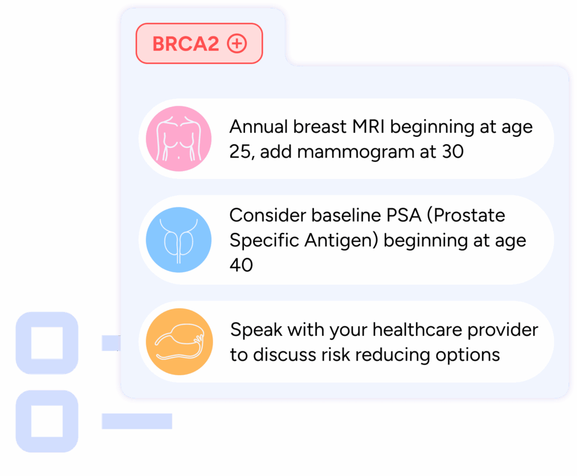
Task: Open the baseline PSA recommendation card
Action: [x=347, y=240]
